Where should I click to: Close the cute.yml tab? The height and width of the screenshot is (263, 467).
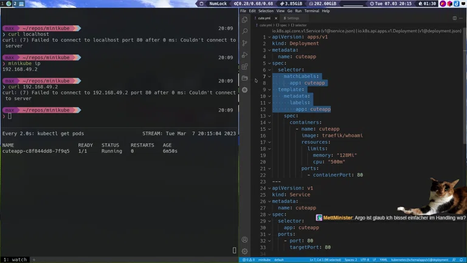pos(277,18)
